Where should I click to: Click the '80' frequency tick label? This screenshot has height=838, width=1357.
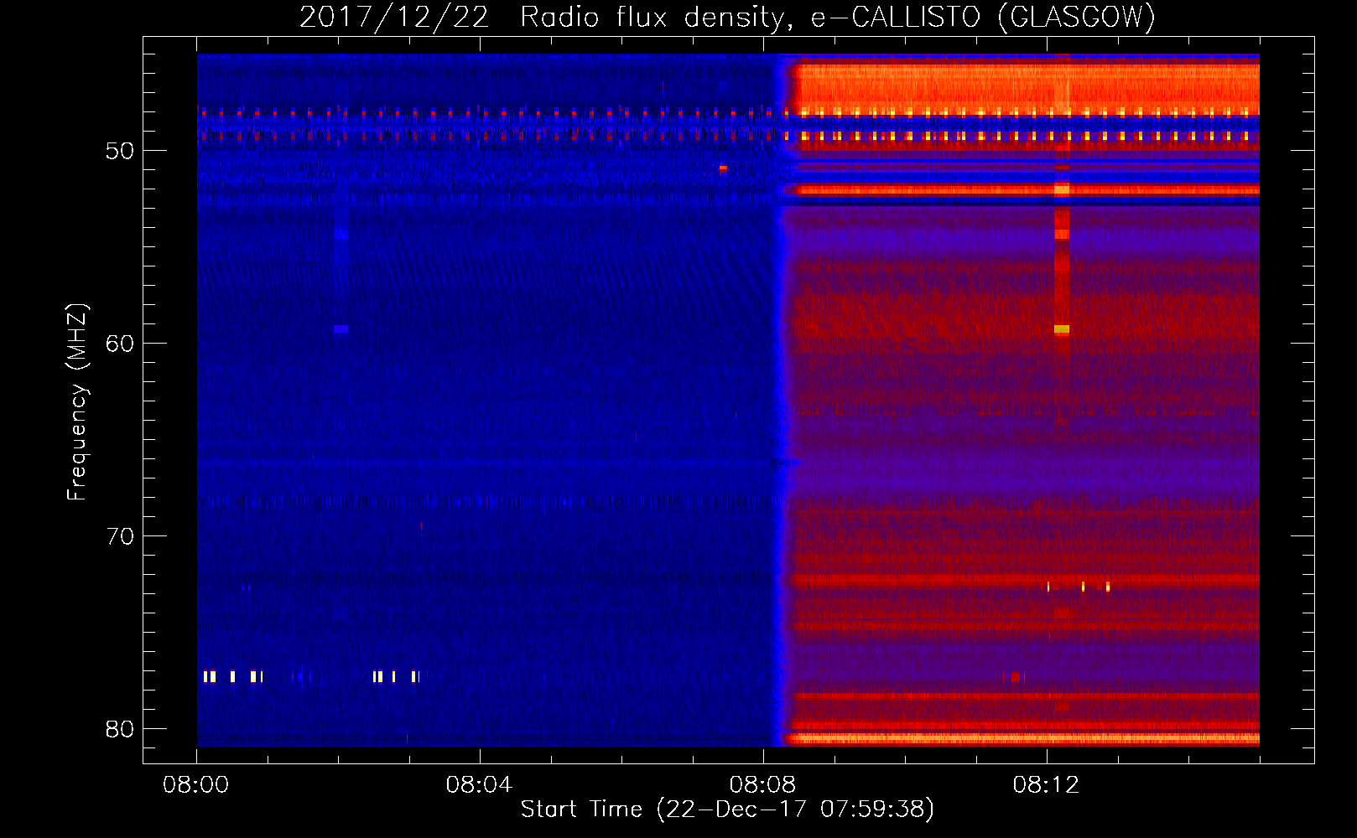[120, 729]
